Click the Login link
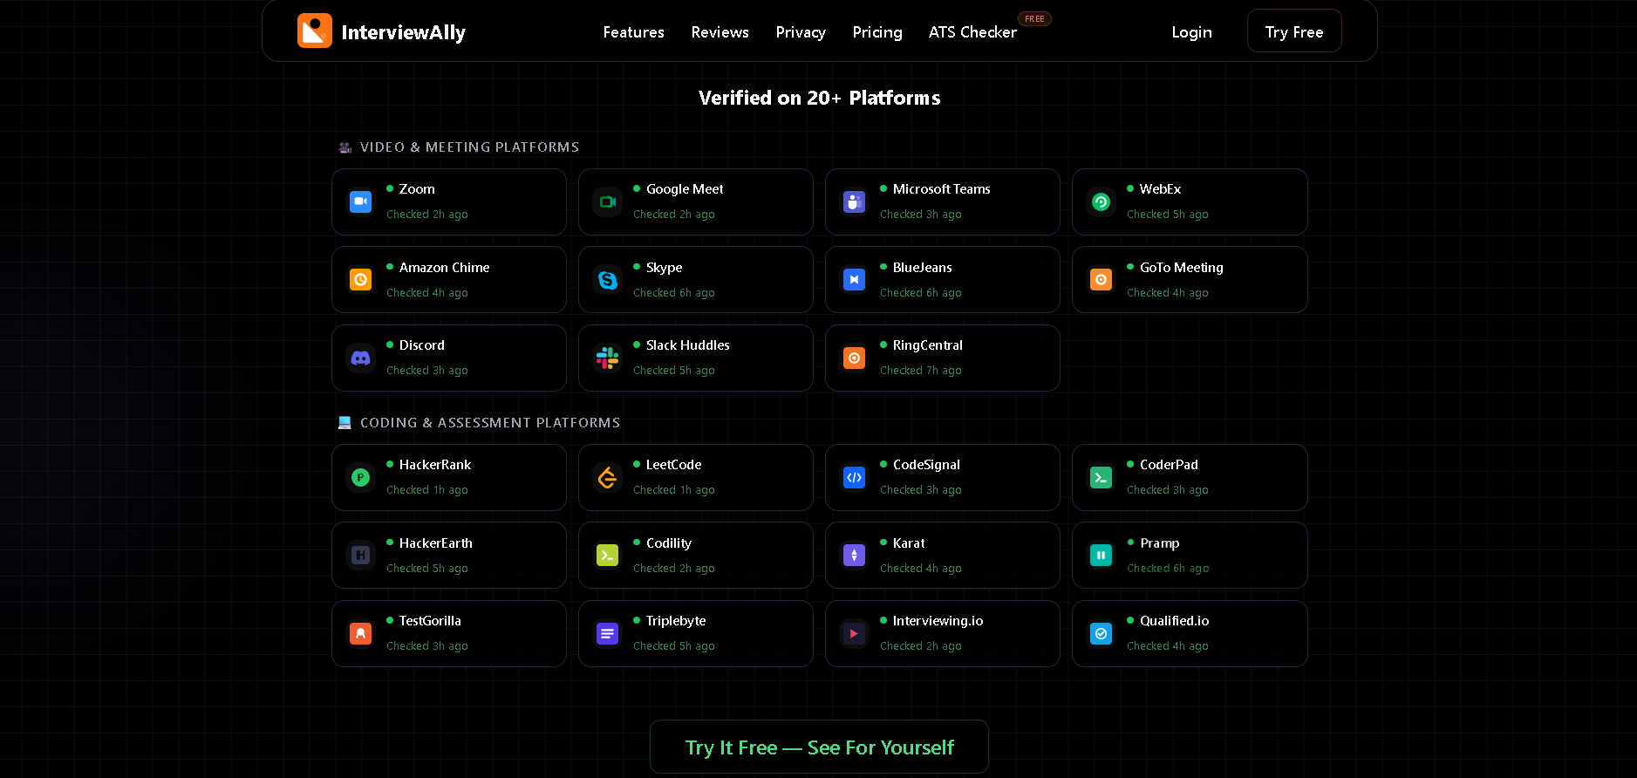The width and height of the screenshot is (1637, 778). point(1191,32)
